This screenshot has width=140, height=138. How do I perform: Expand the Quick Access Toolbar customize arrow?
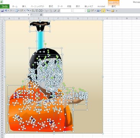[116, 11]
